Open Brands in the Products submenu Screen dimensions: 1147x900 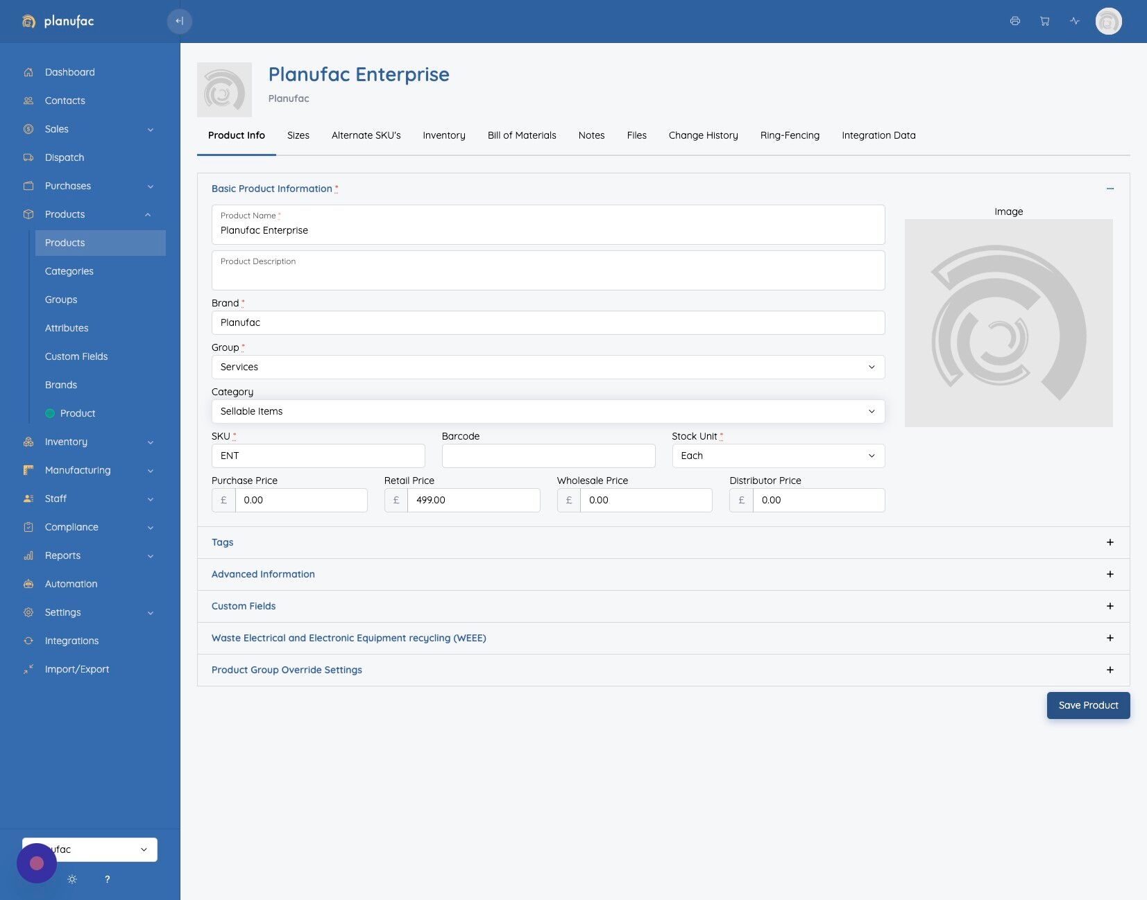61,385
